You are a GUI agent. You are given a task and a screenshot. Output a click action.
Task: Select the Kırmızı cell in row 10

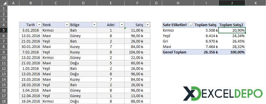click(56, 58)
